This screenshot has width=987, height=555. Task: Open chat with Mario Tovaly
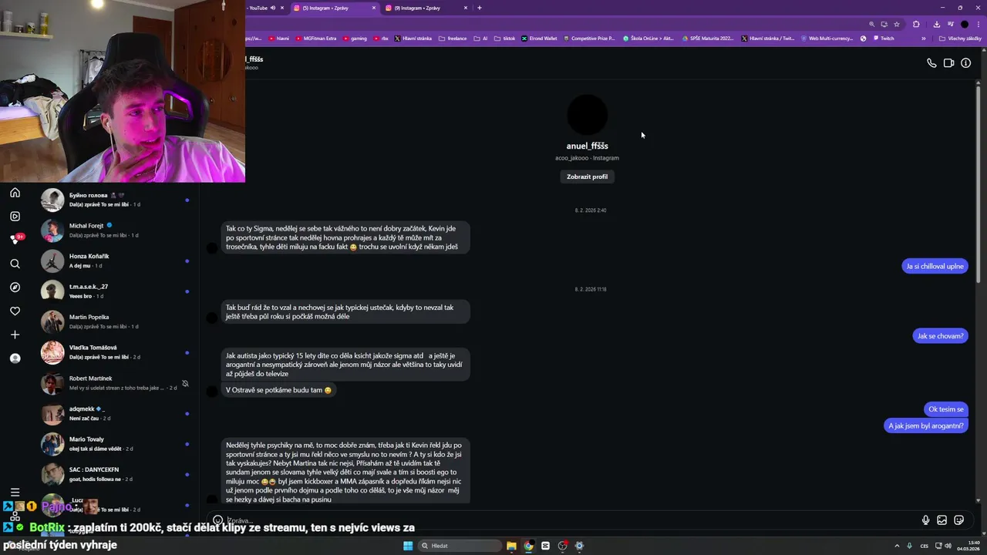[x=119, y=444]
